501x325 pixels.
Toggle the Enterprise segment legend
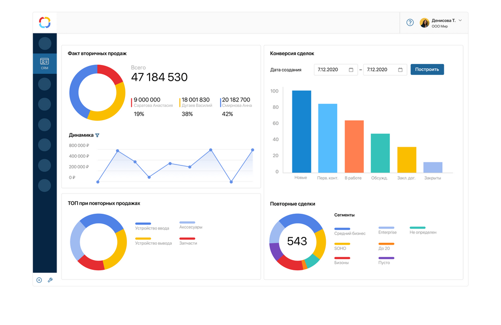click(386, 228)
